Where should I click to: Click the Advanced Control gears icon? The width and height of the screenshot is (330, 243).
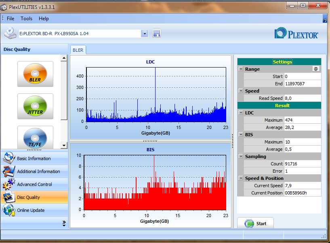[x=8, y=184]
